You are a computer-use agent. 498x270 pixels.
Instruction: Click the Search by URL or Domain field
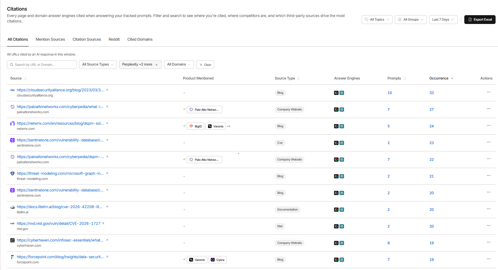(x=42, y=65)
